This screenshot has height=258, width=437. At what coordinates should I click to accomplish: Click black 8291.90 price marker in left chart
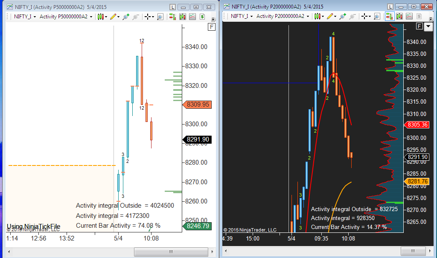click(x=197, y=139)
